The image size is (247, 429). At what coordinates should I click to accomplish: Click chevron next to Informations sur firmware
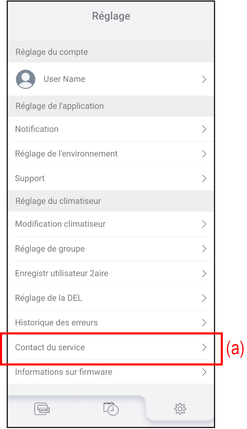204,372
